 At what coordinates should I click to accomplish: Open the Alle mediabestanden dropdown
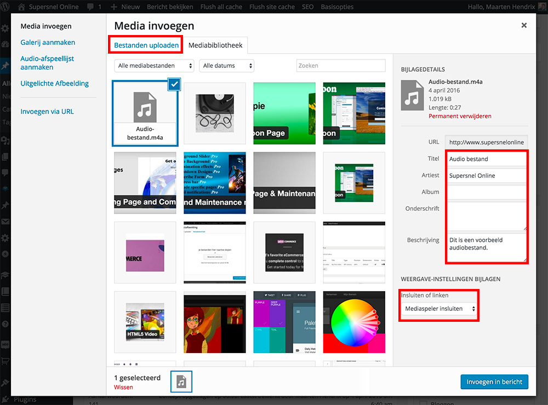[x=154, y=65]
